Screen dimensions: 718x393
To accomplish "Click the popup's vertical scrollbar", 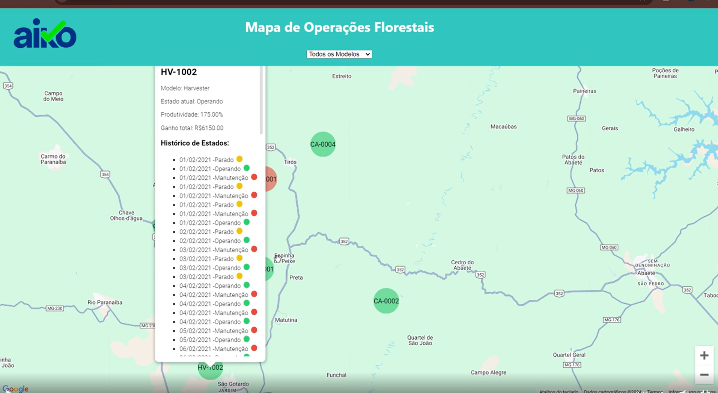I will (x=261, y=101).
